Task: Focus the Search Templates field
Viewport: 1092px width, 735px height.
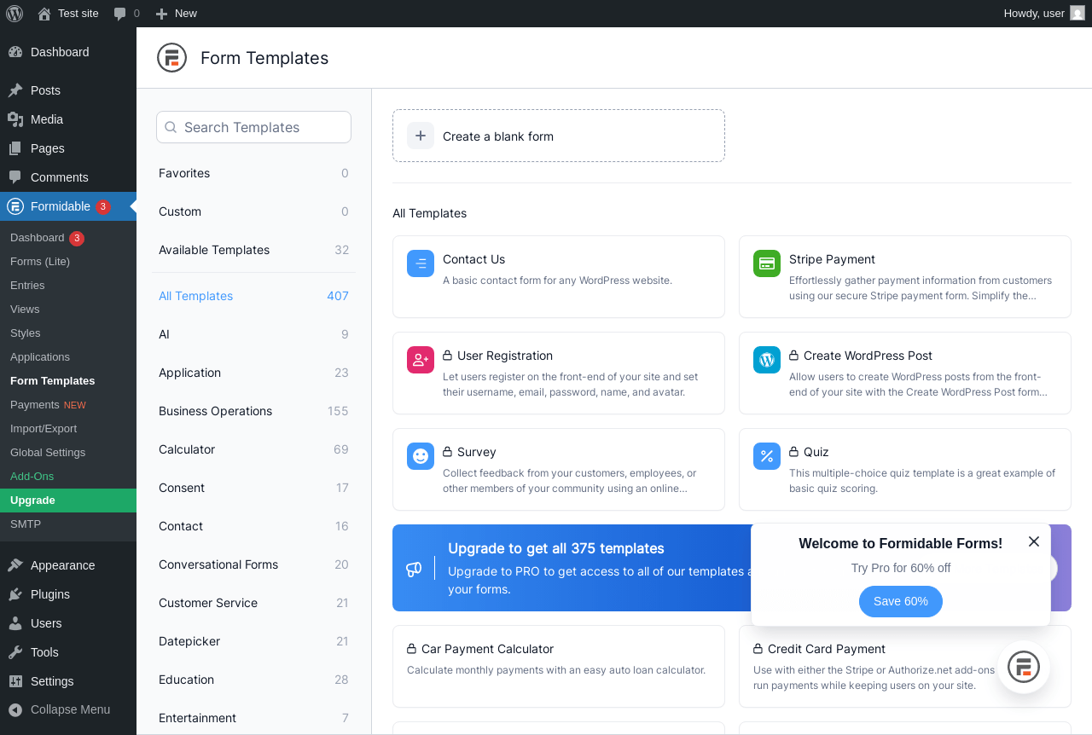Action: click(x=253, y=127)
